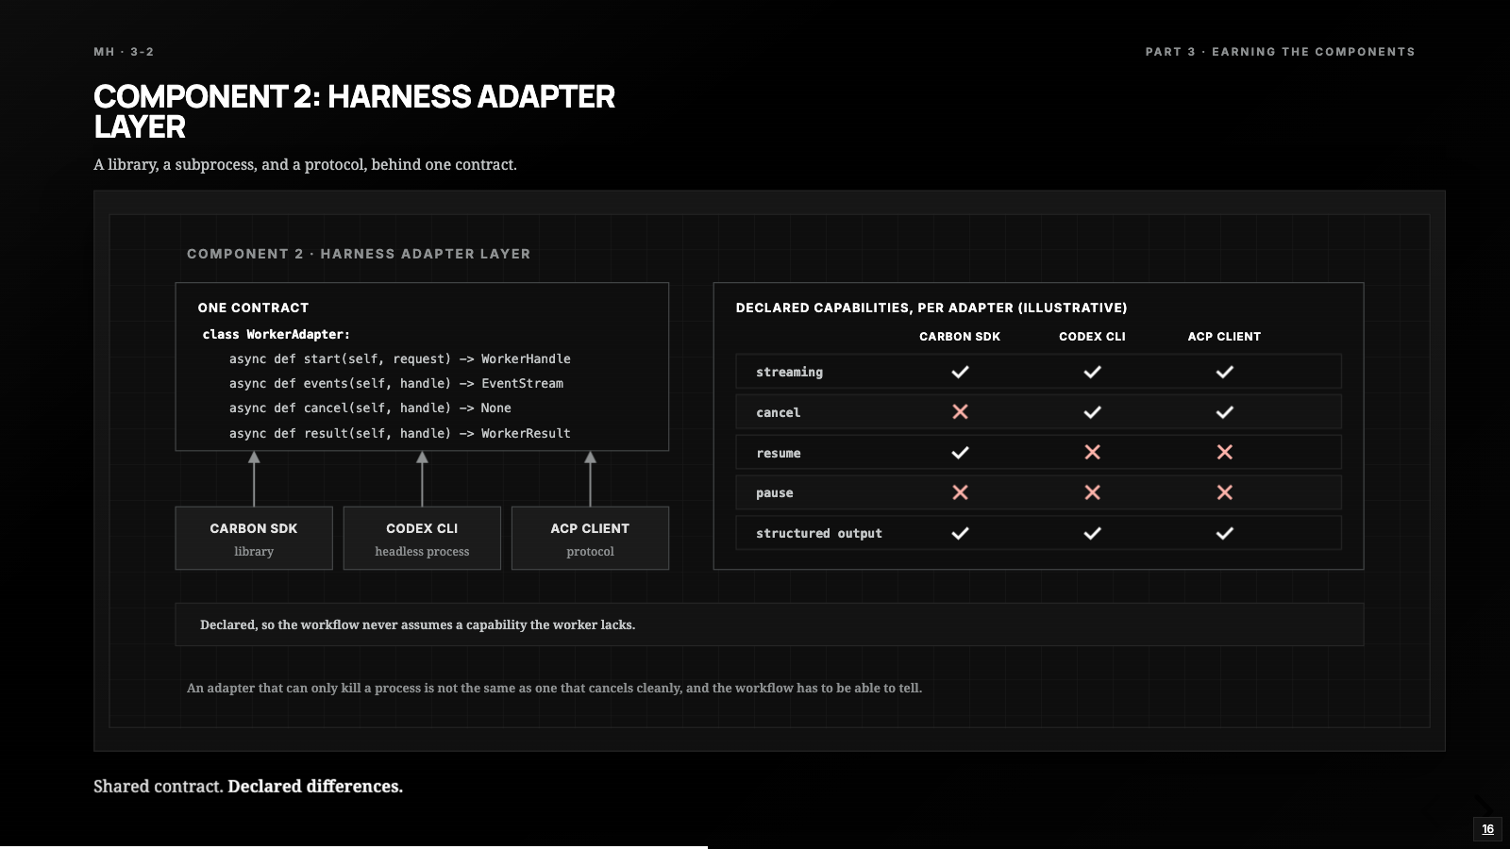The height and width of the screenshot is (849, 1510).
Task: Click the cancel checkmark under ACP CLIENT
Action: (x=1224, y=412)
